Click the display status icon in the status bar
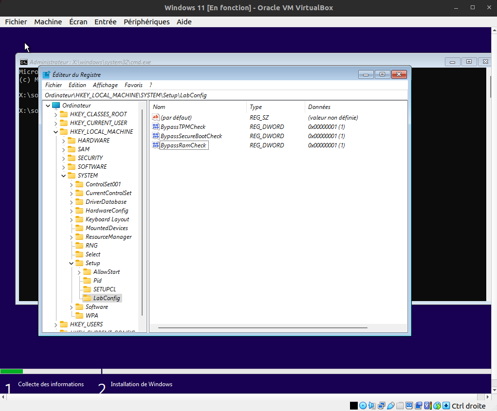497x411 pixels. tap(409, 405)
